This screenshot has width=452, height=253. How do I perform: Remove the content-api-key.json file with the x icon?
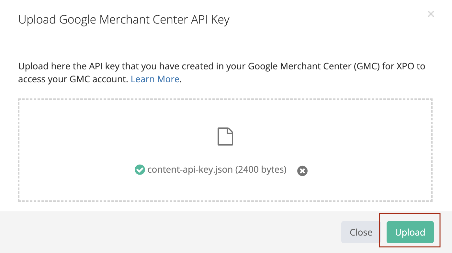pyautogui.click(x=302, y=171)
